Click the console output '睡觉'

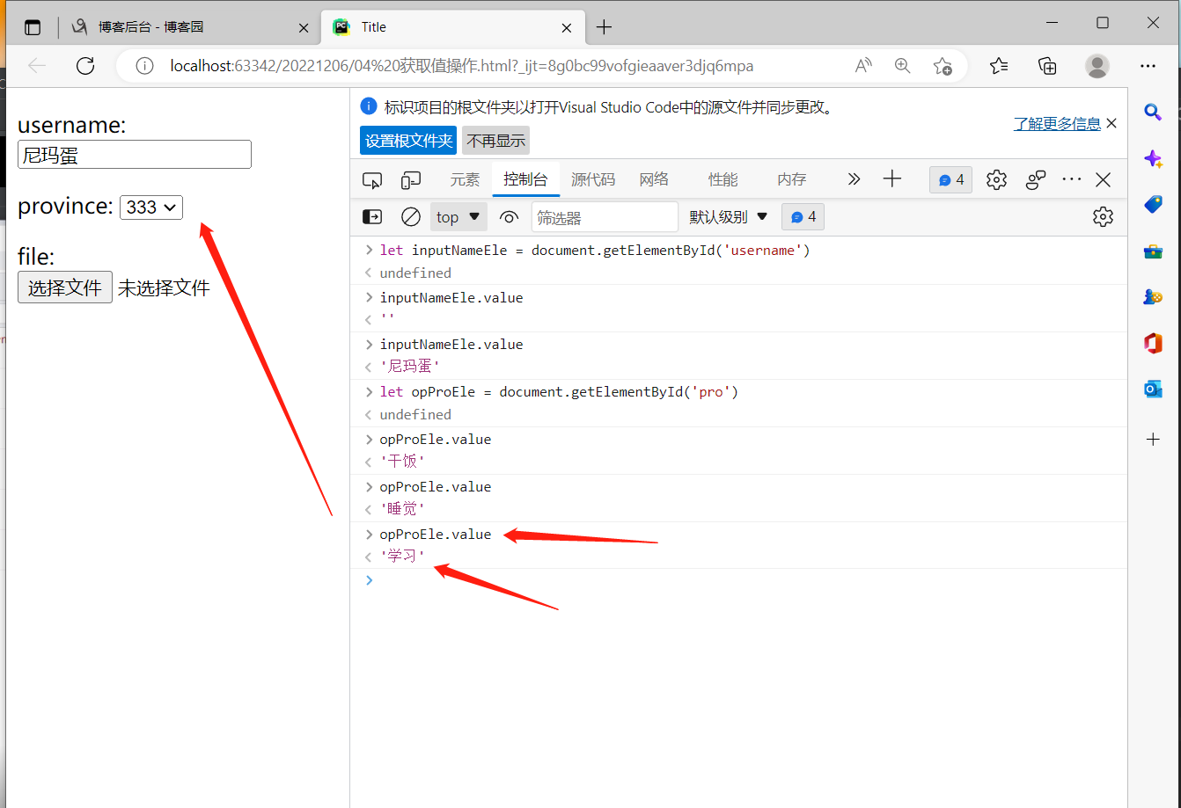coord(402,508)
